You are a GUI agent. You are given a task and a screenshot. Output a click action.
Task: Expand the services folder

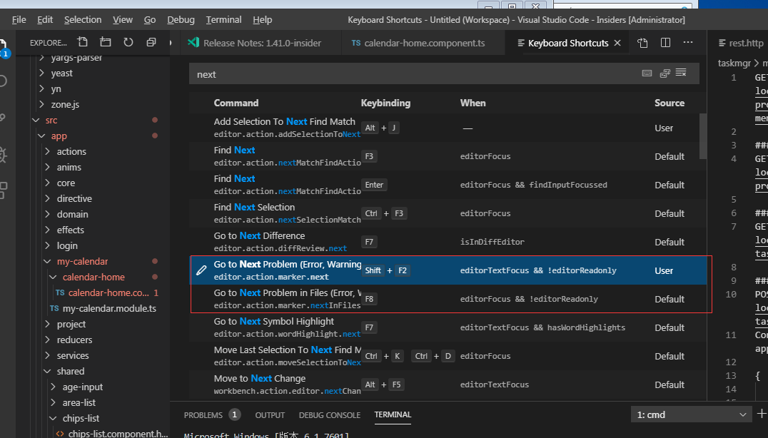click(x=73, y=355)
